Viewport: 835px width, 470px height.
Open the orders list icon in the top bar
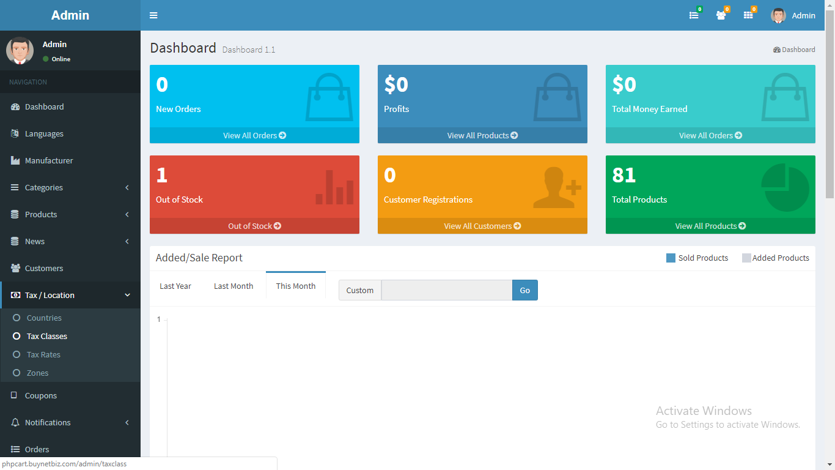coord(694,15)
